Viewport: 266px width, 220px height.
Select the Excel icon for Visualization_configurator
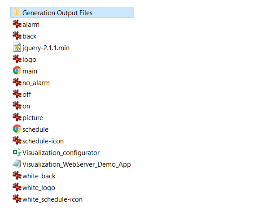(17, 152)
